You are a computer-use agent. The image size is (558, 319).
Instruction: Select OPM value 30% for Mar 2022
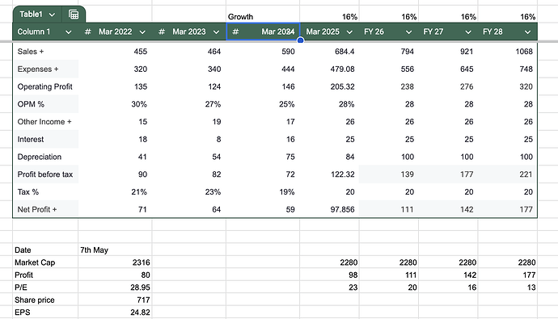coord(139,104)
